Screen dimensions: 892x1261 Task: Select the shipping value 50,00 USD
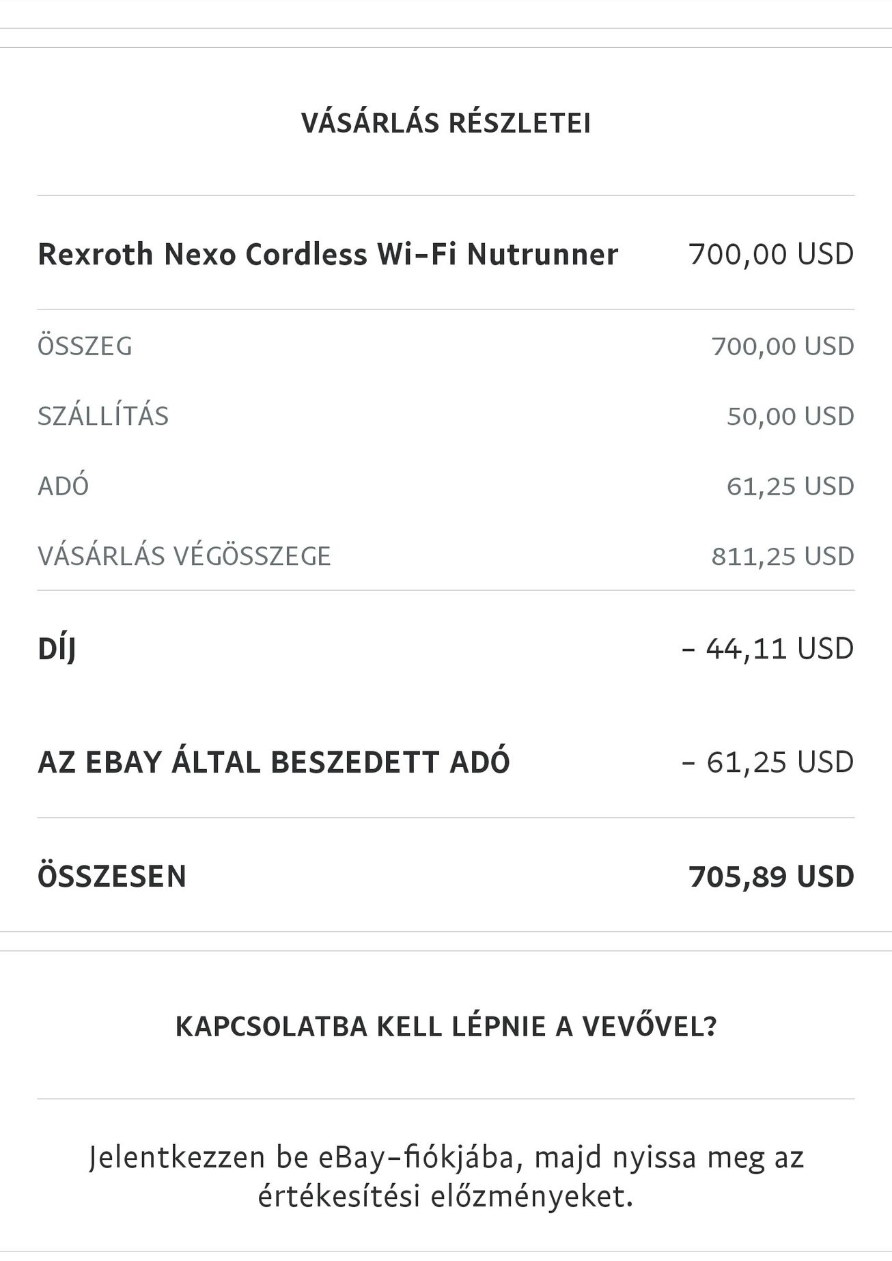point(790,416)
